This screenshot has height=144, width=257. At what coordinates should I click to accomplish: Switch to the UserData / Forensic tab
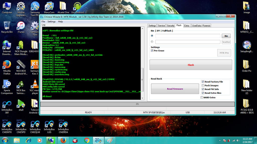(x=201, y=25)
